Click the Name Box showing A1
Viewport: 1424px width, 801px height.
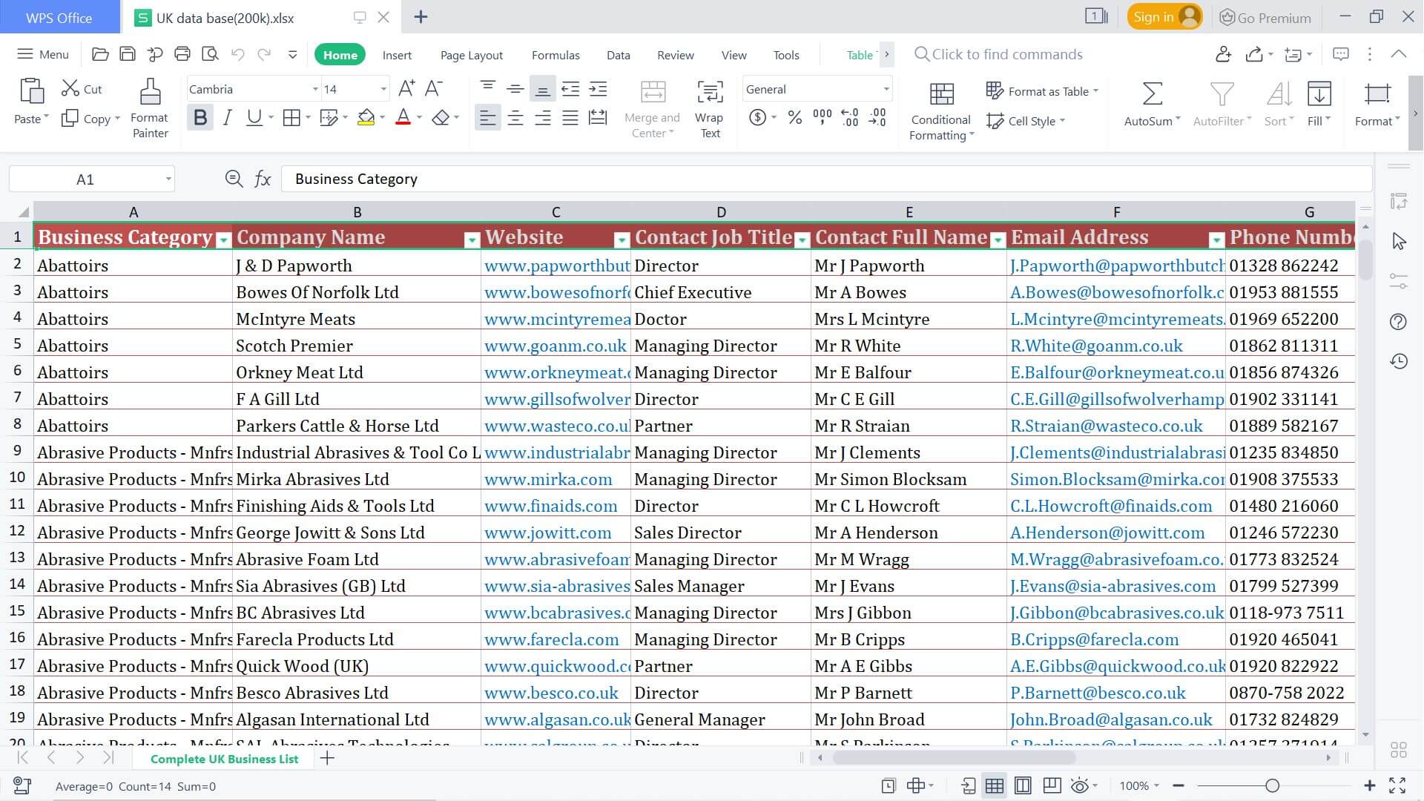[85, 178]
